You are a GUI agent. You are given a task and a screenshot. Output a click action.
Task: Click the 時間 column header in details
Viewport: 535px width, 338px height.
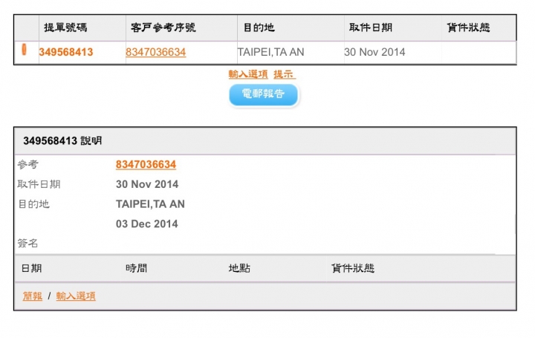(x=136, y=268)
